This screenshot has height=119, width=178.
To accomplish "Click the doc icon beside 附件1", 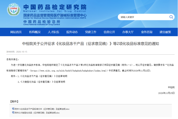I will click(x=13, y=109).
